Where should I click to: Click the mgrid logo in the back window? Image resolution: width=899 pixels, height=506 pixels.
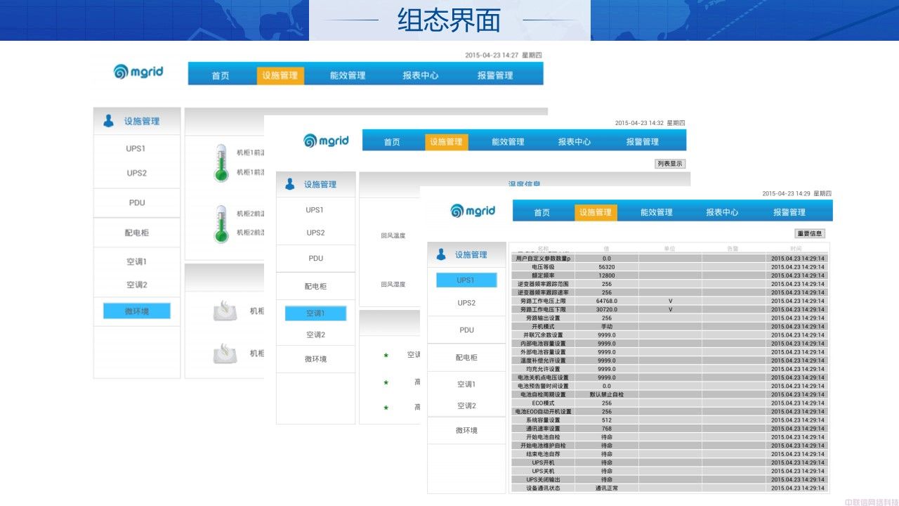(138, 72)
